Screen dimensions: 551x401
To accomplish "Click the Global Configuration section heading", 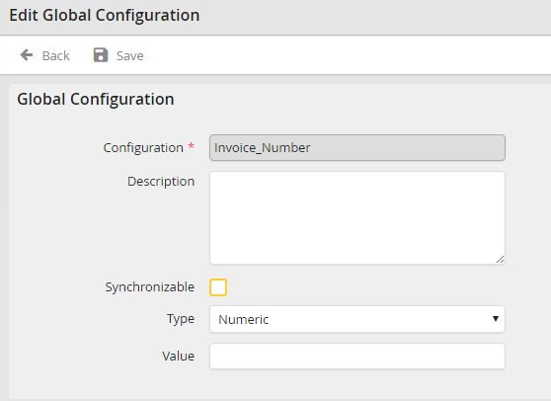I will (96, 99).
